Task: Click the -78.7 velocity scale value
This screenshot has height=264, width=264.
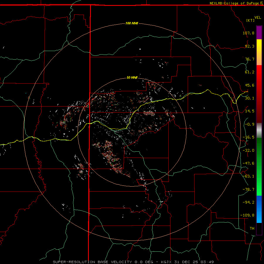Action: (248, 189)
